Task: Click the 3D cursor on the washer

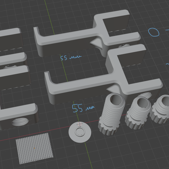Action: 80,124
